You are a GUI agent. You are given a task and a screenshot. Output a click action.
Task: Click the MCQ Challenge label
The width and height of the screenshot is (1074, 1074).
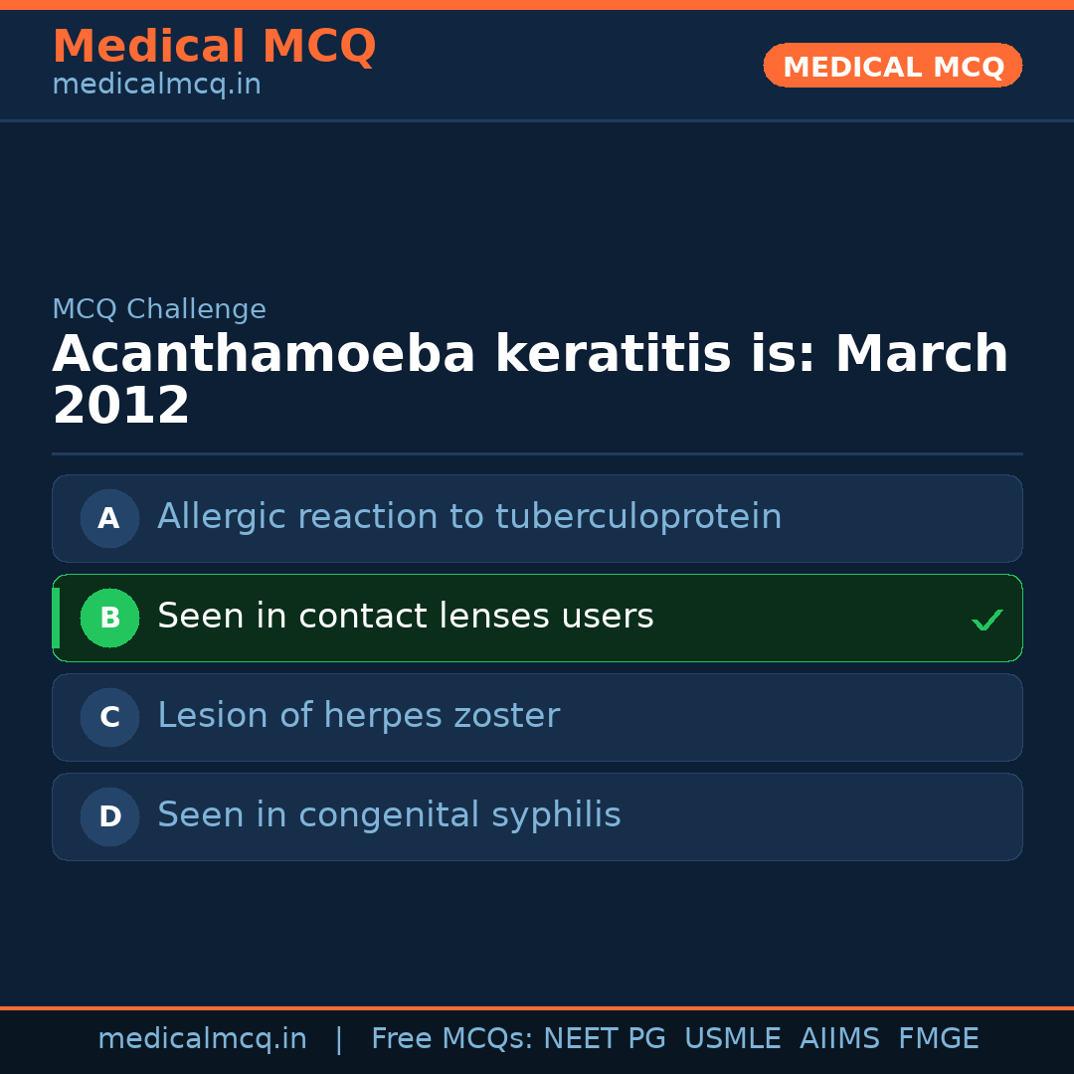tap(159, 309)
